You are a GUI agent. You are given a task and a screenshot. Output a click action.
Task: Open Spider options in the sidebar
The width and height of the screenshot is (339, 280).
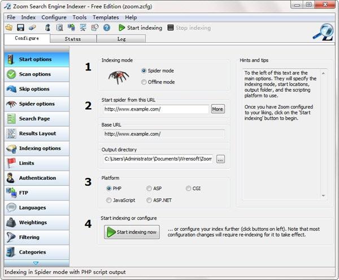(37, 104)
